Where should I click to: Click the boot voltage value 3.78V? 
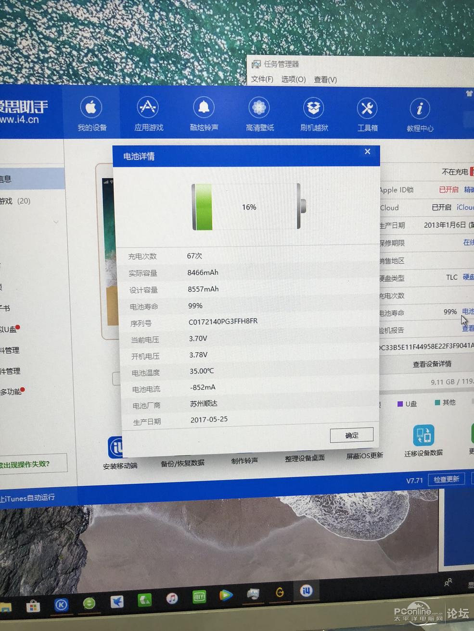[198, 355]
